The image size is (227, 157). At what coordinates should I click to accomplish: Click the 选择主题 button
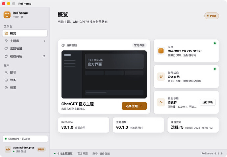[134, 106]
